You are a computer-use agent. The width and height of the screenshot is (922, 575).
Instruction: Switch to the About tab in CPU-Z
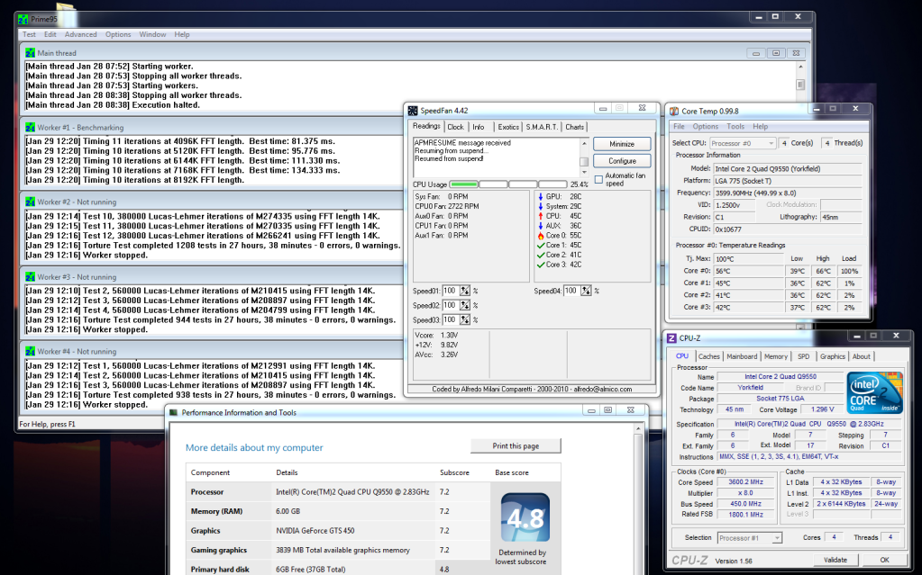pos(862,356)
